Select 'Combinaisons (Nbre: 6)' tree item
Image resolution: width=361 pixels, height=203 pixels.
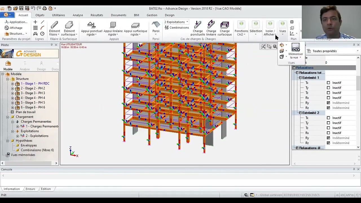(x=37, y=150)
